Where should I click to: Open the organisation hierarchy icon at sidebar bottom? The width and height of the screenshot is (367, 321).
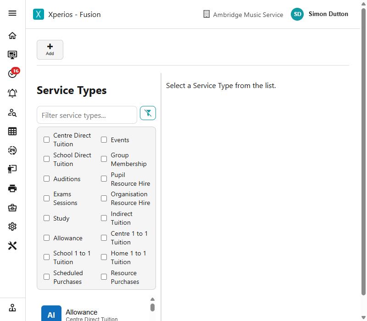pyautogui.click(x=12, y=308)
